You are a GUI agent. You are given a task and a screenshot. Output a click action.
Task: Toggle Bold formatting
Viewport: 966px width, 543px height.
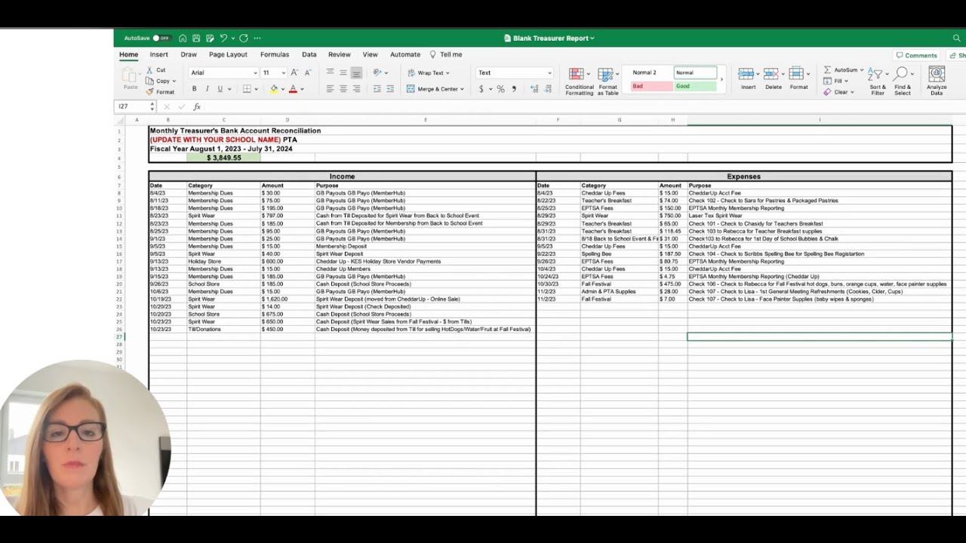tap(194, 89)
